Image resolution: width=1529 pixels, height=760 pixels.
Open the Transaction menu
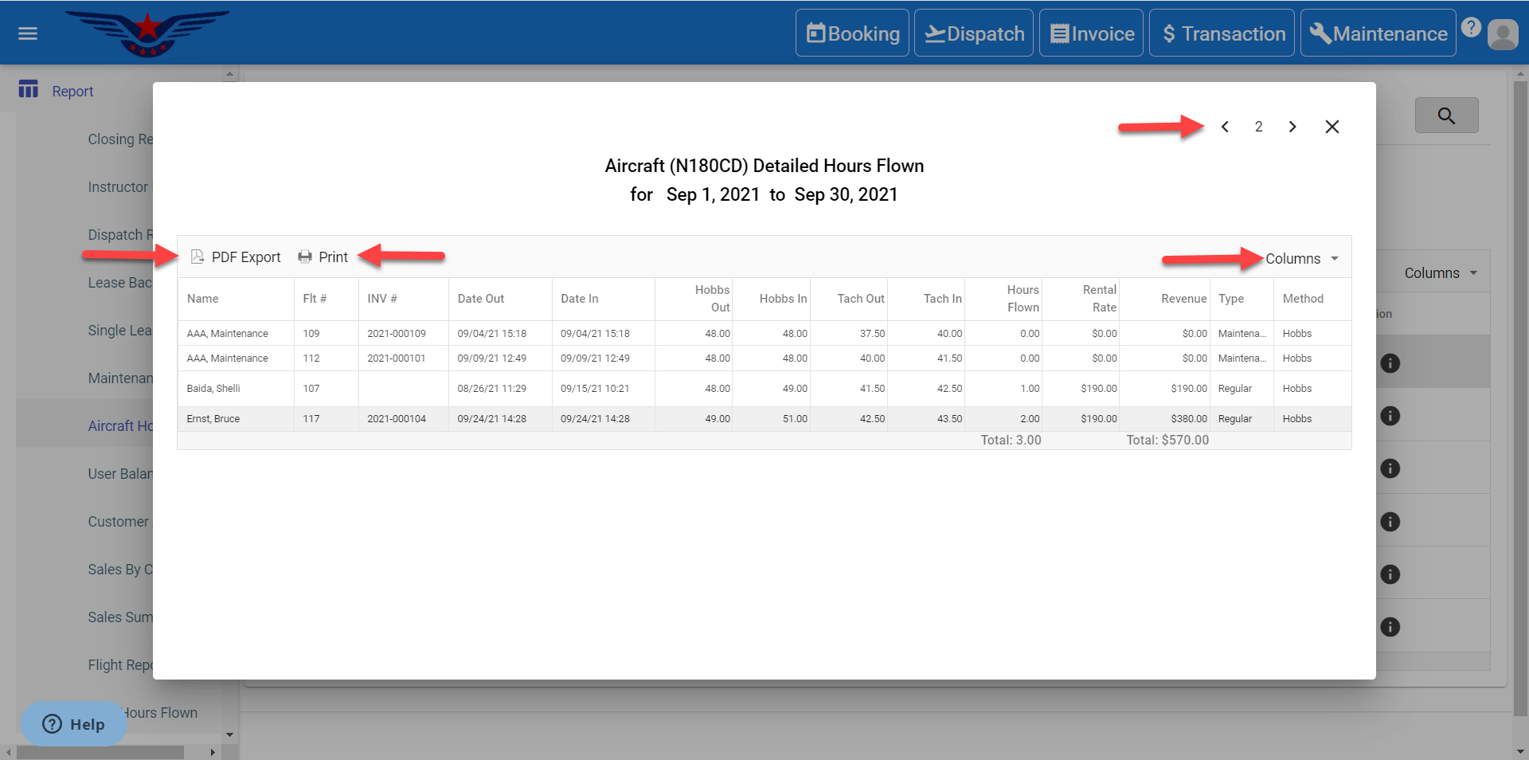(1222, 33)
